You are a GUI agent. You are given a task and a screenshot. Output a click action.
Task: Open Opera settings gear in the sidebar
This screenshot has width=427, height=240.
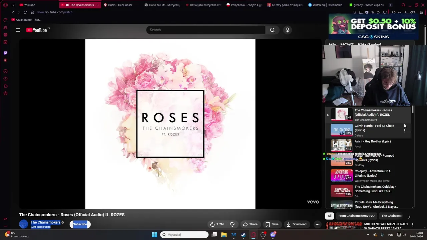pos(5,93)
